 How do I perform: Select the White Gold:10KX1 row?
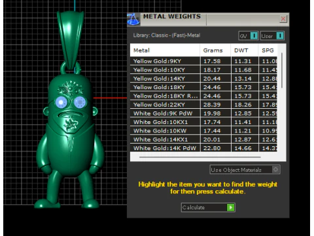203,122
